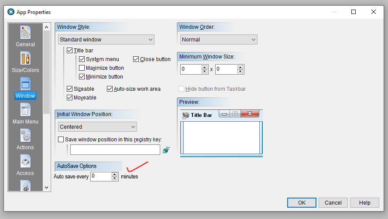The height and width of the screenshot is (219, 388).
Task: Open the General settings page icon
Action: click(25, 32)
